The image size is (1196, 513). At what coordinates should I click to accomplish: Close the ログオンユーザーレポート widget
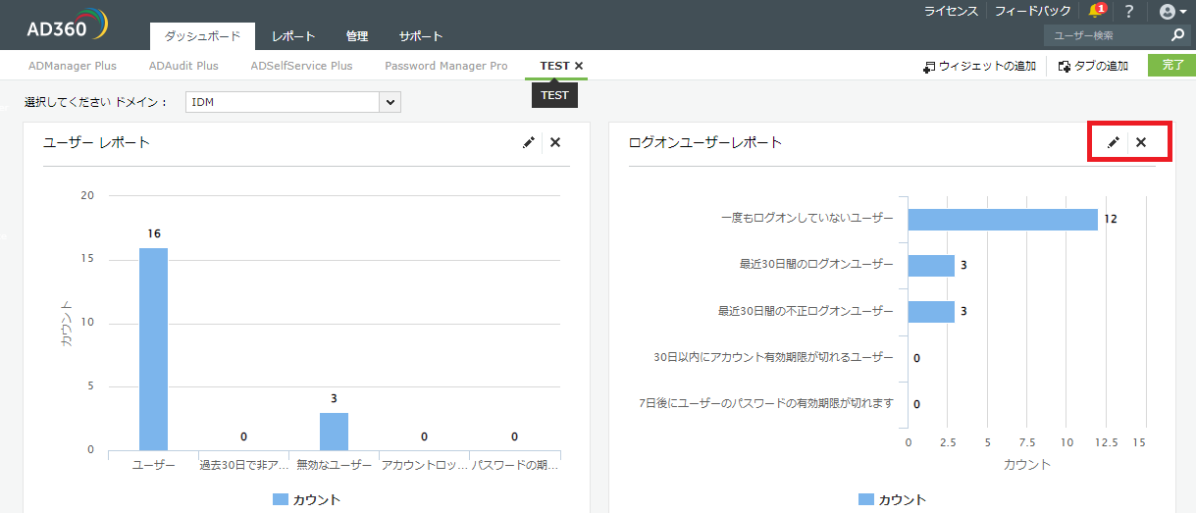click(1141, 142)
